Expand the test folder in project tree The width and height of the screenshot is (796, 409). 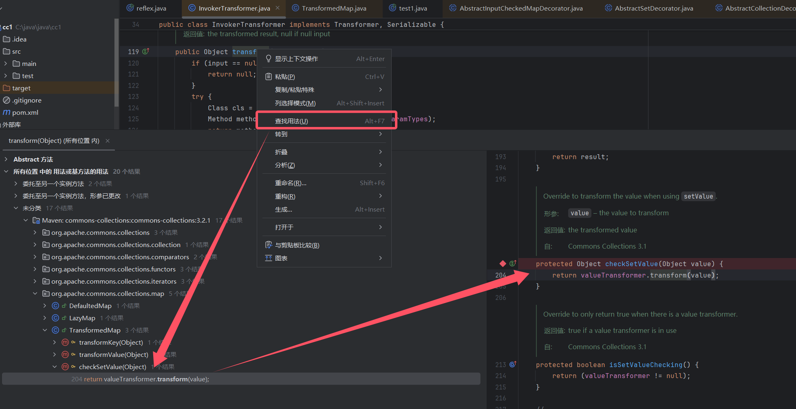pyautogui.click(x=6, y=76)
